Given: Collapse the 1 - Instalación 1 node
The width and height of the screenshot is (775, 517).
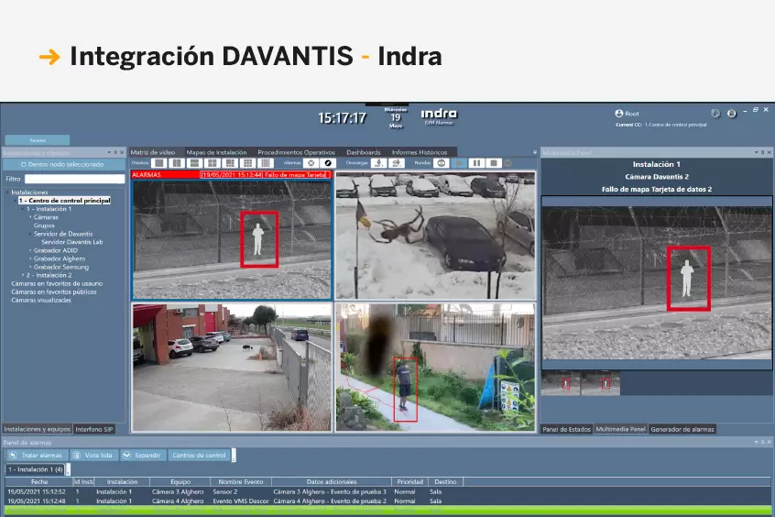Looking at the screenshot, I should (23, 209).
